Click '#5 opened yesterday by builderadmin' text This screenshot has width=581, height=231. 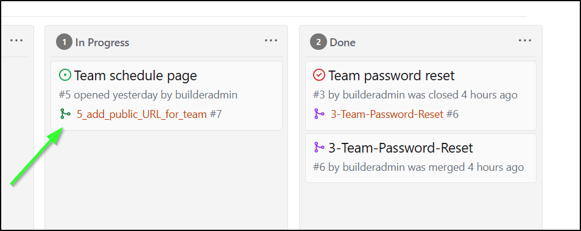[x=148, y=95]
